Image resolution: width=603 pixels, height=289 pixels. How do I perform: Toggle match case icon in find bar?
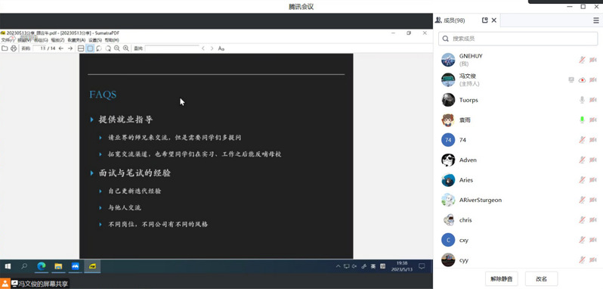pos(221,48)
